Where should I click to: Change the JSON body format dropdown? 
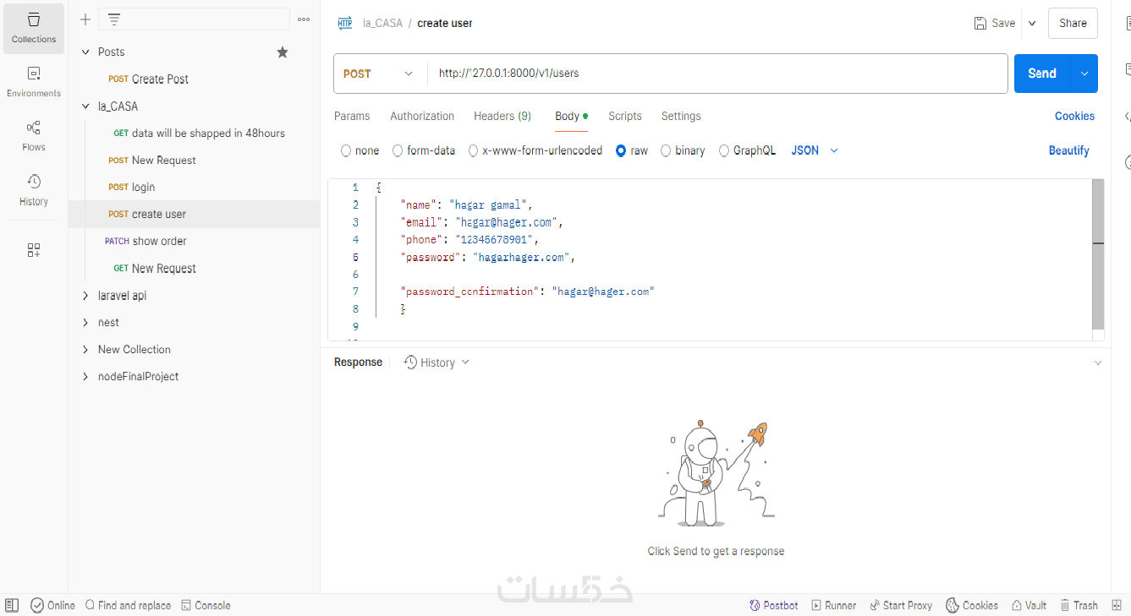tap(815, 150)
